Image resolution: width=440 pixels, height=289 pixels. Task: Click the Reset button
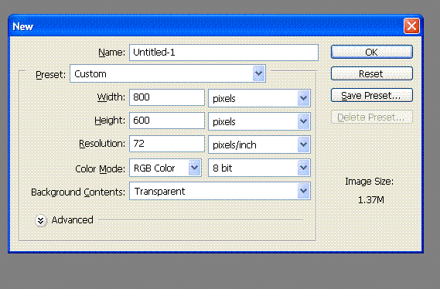pos(371,73)
